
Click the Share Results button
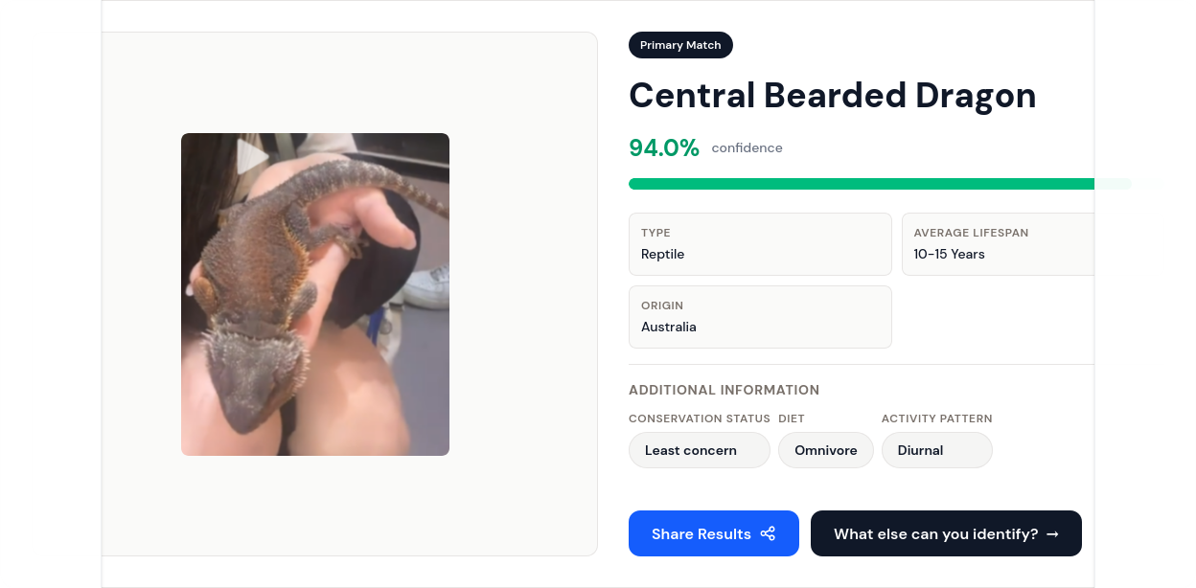pos(714,533)
